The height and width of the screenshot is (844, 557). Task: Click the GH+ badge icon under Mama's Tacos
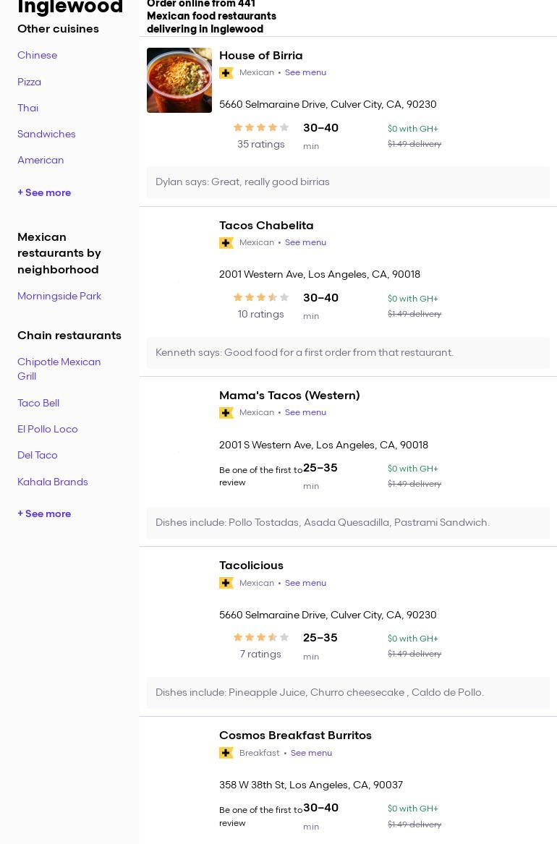[226, 413]
